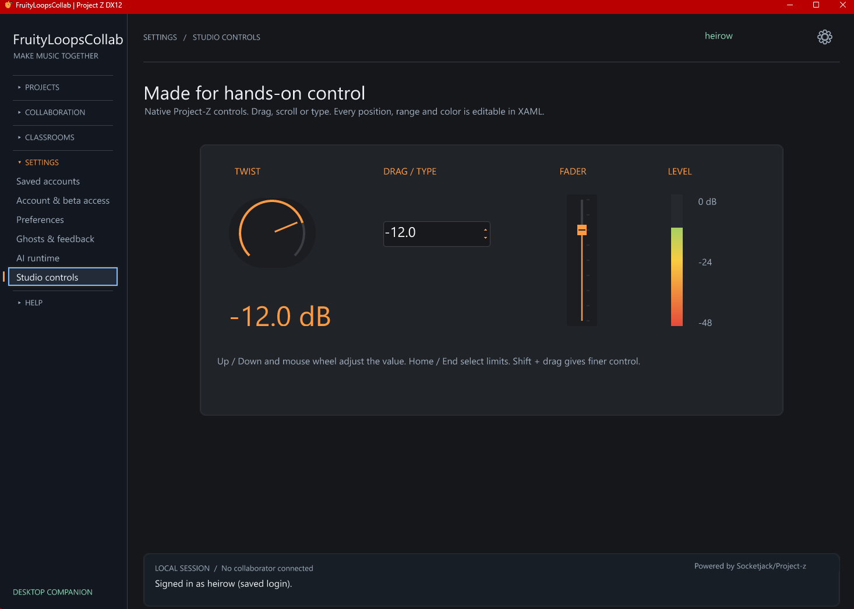
Task: Click the orange fader handle
Action: point(582,230)
